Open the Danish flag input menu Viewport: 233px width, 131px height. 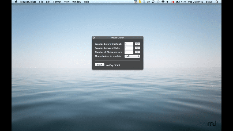[x=173, y=2]
